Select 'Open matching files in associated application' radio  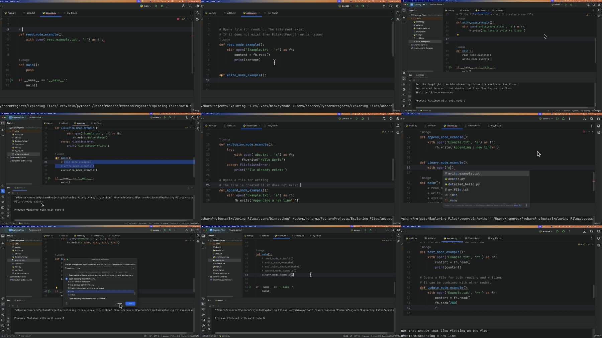click(x=67, y=299)
